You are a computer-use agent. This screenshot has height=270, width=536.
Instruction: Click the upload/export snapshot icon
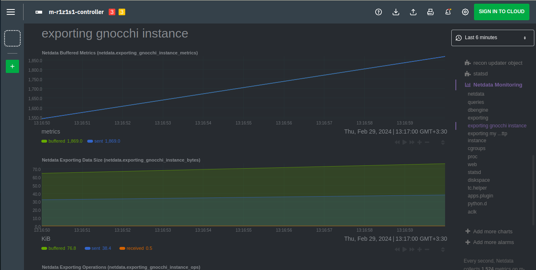click(413, 12)
